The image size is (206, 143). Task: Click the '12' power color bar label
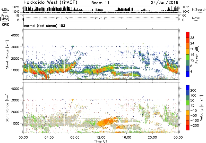tap(192, 60)
